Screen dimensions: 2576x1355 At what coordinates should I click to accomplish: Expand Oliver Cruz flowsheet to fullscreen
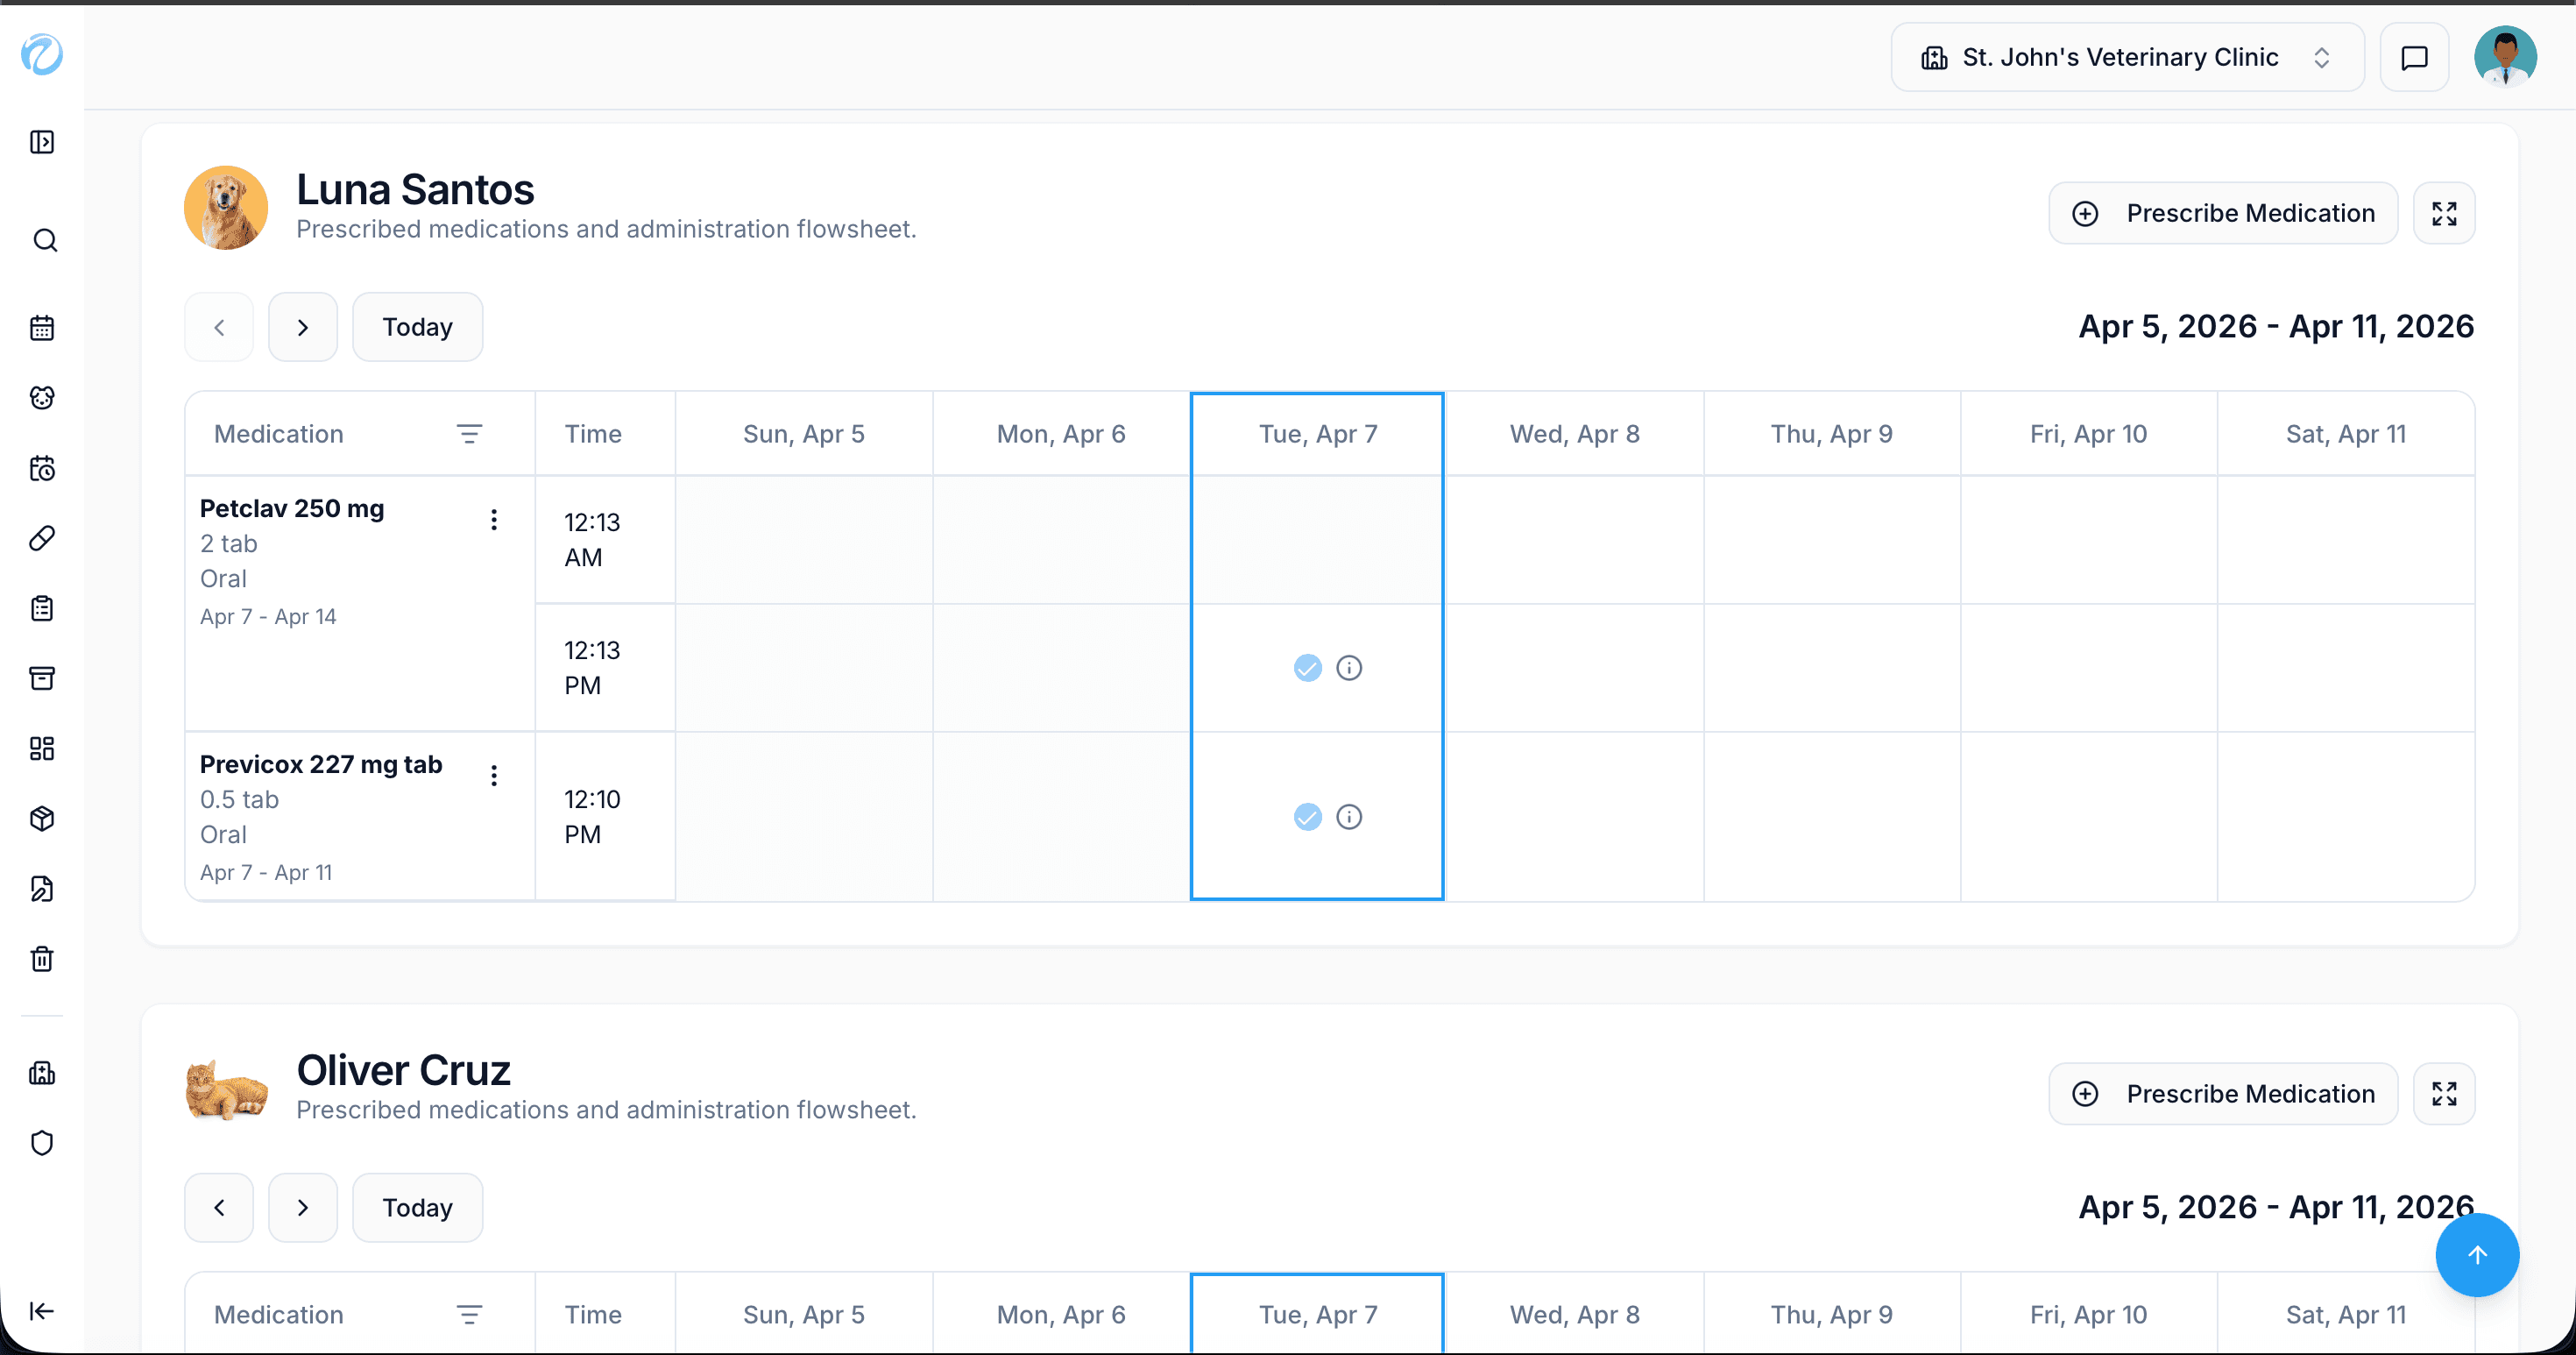(x=2444, y=1093)
